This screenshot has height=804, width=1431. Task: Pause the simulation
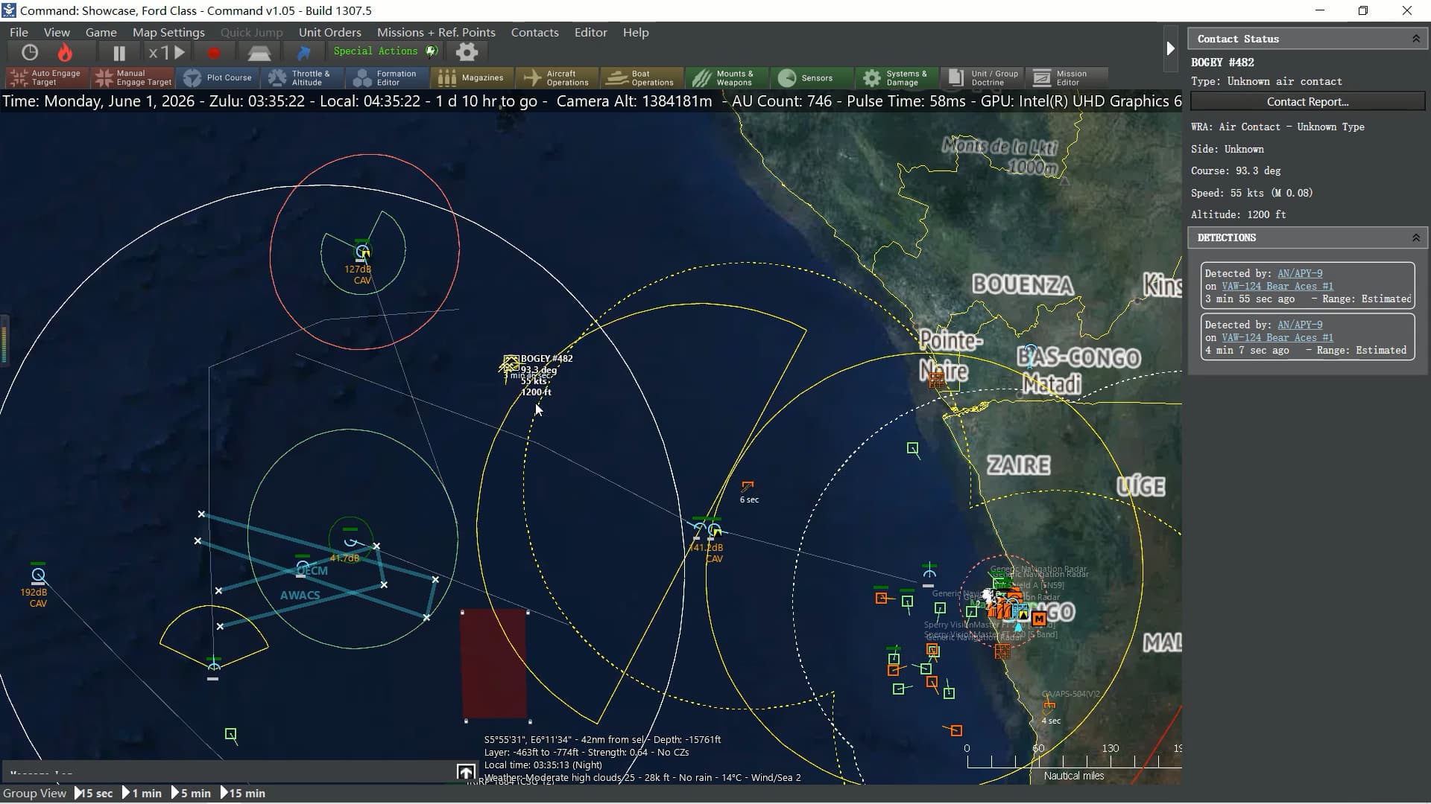119,52
